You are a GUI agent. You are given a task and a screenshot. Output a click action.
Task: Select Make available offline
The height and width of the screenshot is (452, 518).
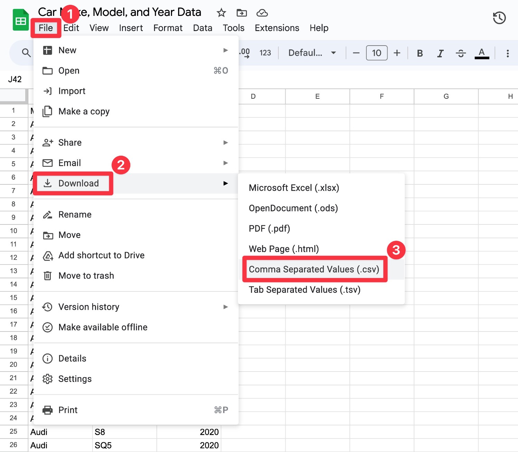[136, 327]
